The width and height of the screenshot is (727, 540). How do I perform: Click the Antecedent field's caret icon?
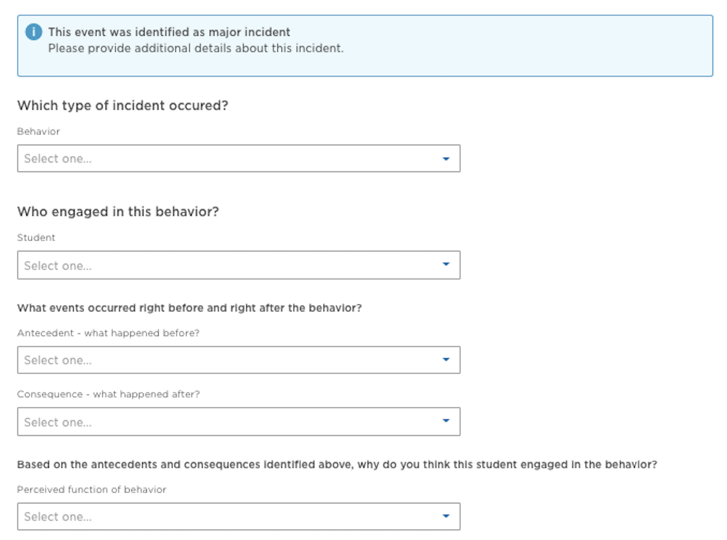pos(445,360)
